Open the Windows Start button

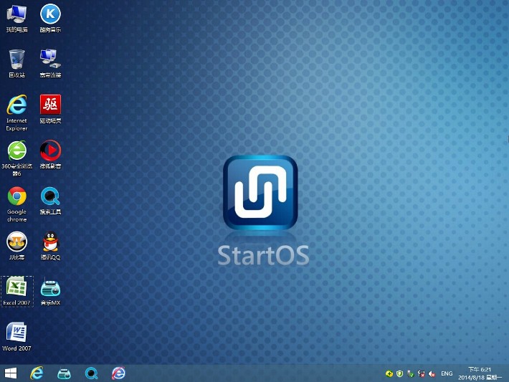click(x=10, y=373)
